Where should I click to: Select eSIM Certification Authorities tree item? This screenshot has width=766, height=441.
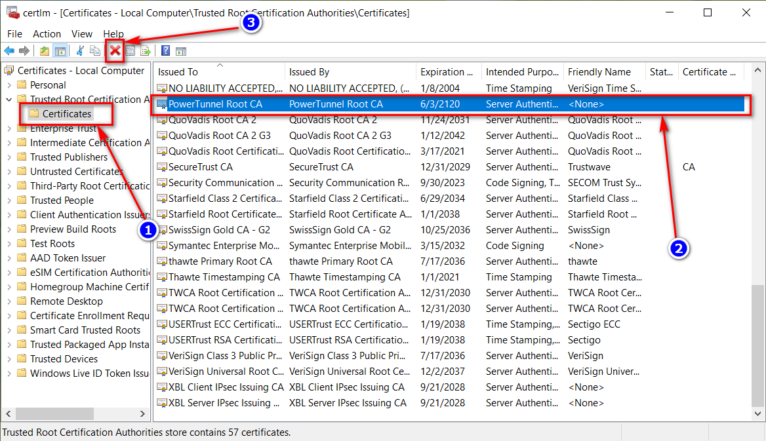click(x=90, y=273)
